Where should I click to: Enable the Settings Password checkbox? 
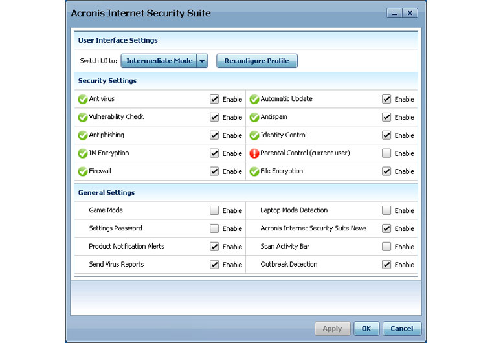[x=214, y=228]
